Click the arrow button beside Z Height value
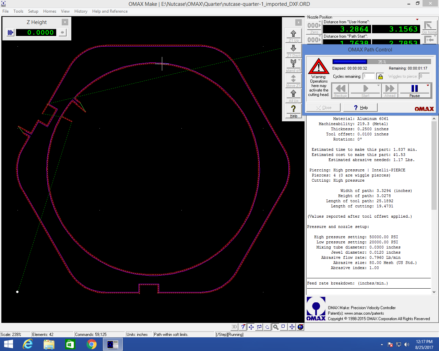Image resolution: width=439 pixels, height=351 pixels. (x=62, y=33)
